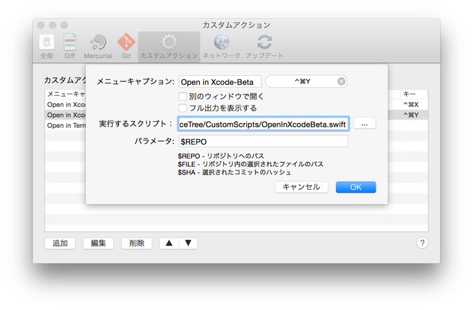Select the カスタムアクション gear tab

[169, 47]
